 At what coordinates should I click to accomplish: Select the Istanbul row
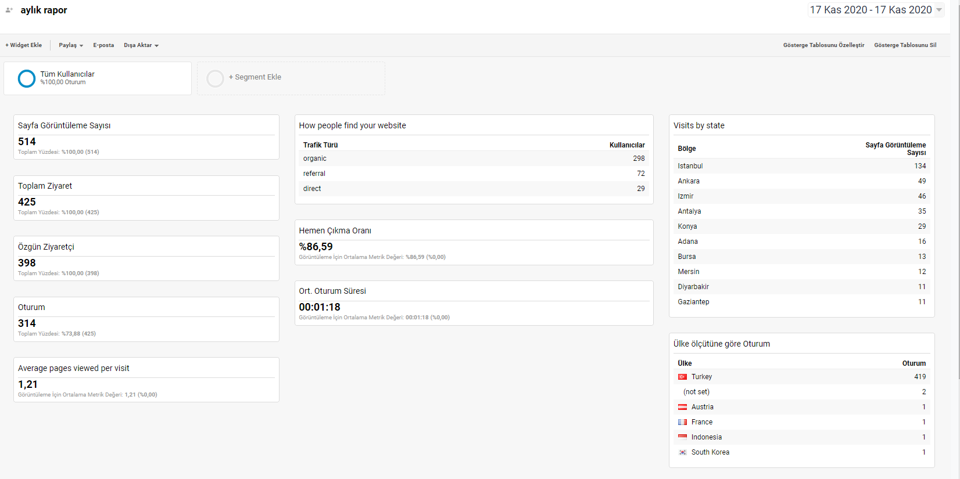(802, 166)
